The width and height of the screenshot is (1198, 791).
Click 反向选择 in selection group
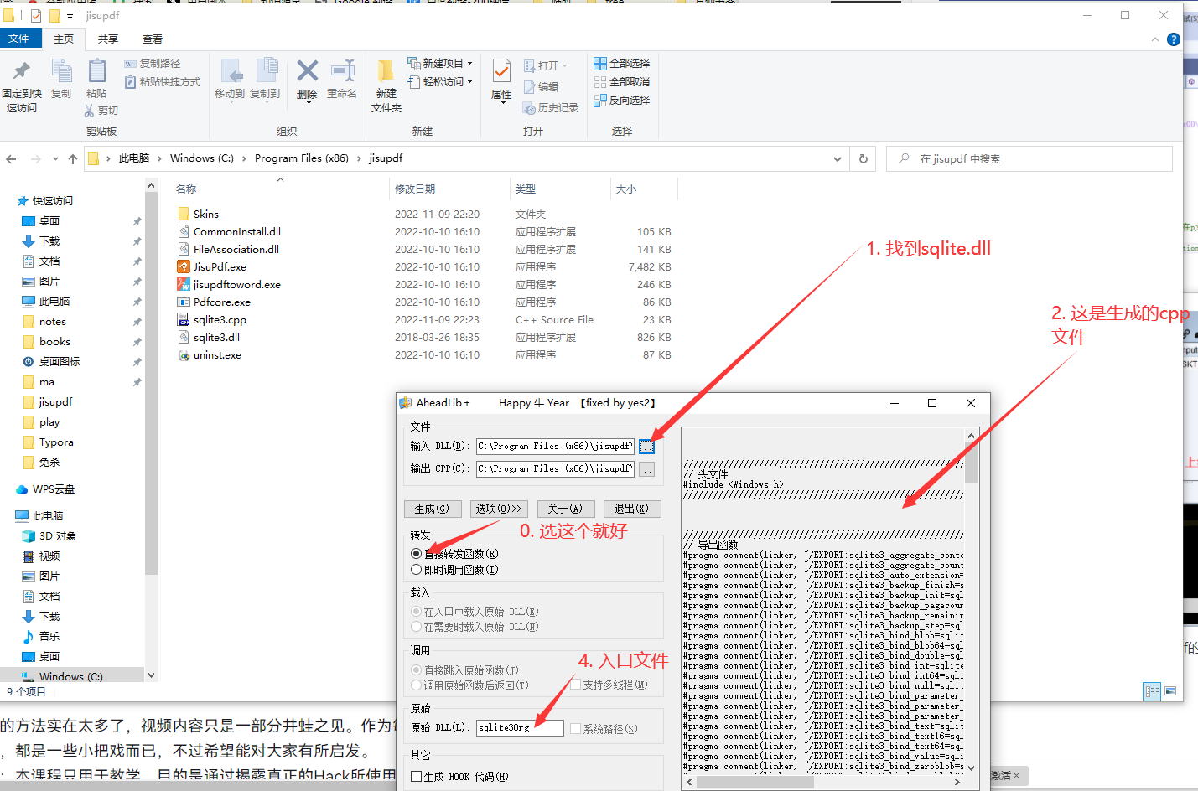[x=622, y=101]
